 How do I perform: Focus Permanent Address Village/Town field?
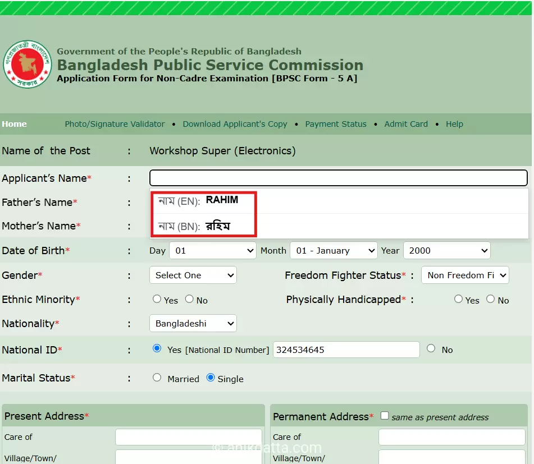click(x=452, y=457)
